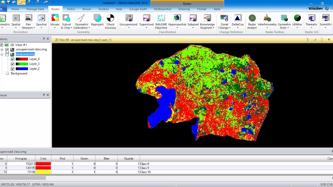The width and height of the screenshot is (333, 187).
Task: Switch to the Home tab
Action: [x=15, y=9]
